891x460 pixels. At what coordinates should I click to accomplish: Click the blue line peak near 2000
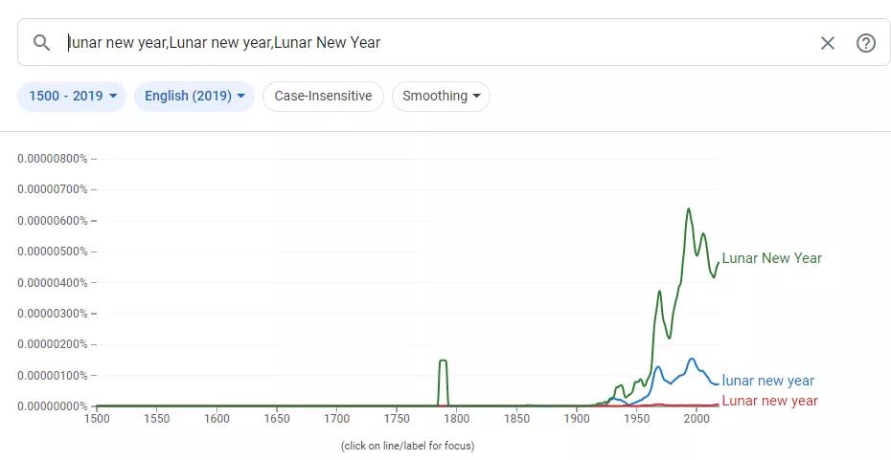692,359
